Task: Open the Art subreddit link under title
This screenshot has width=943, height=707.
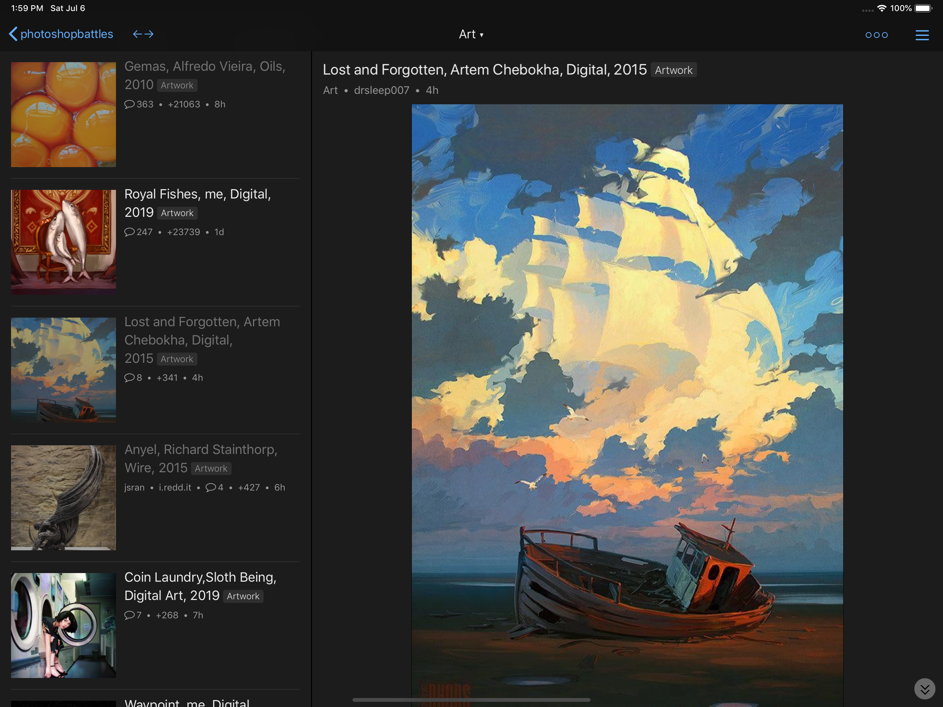Action: point(330,90)
